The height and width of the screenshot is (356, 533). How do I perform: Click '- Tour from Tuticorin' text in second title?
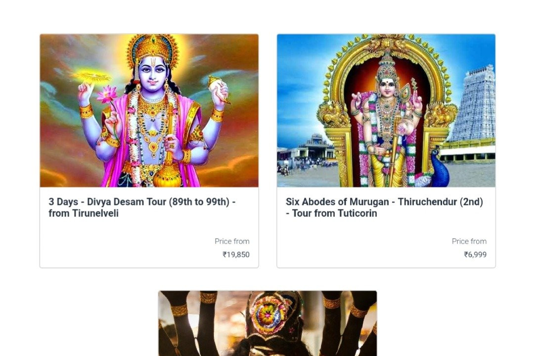(x=331, y=213)
